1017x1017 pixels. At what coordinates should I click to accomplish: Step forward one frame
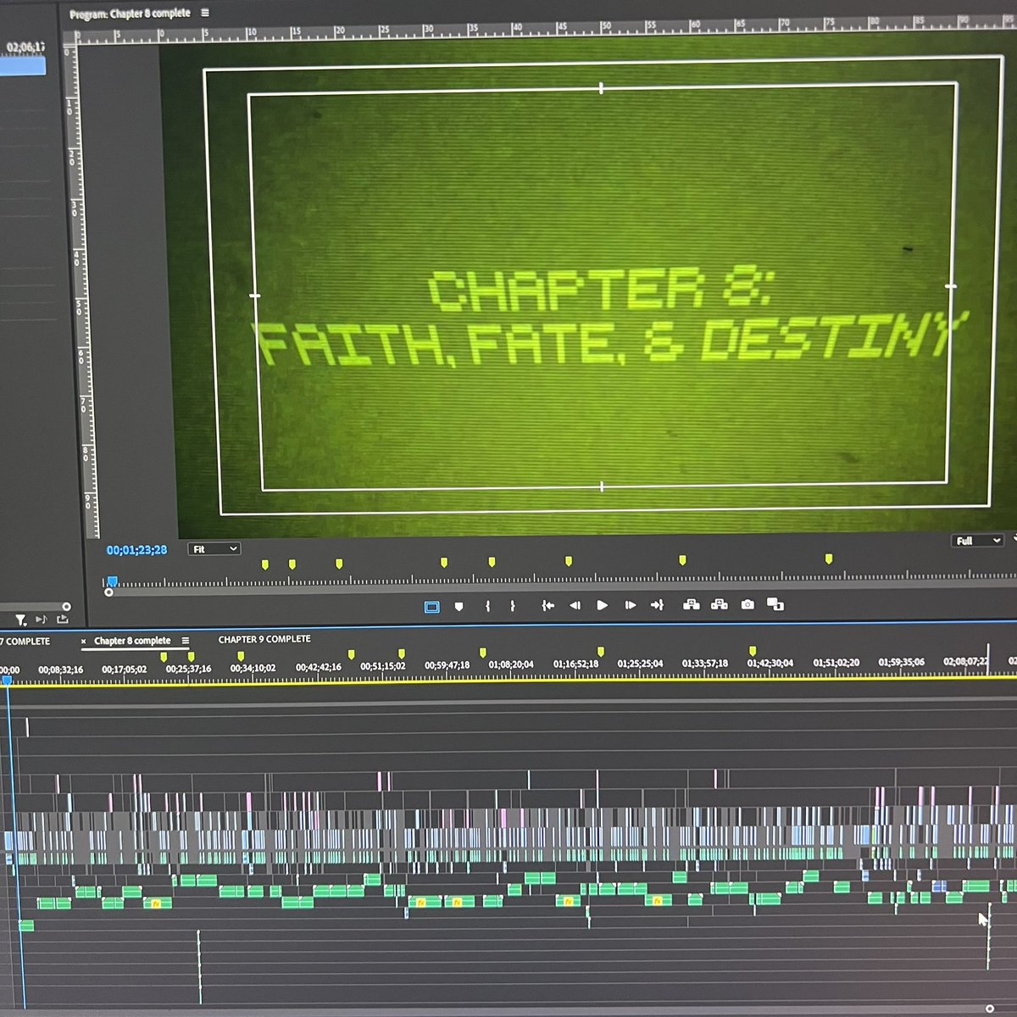tap(630, 605)
